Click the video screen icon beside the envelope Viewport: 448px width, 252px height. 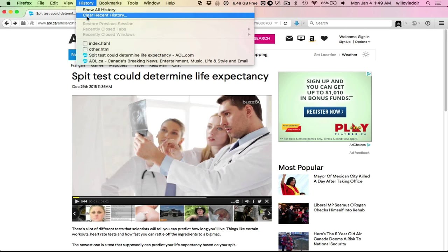click(x=301, y=38)
